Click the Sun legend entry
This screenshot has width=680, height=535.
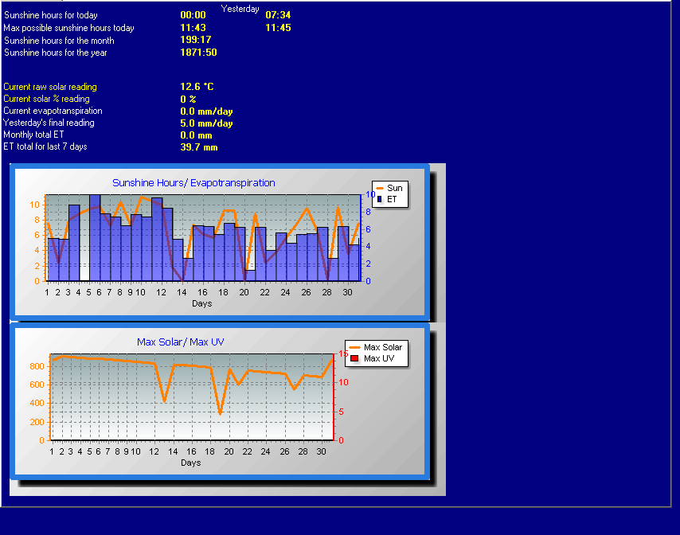(x=390, y=188)
